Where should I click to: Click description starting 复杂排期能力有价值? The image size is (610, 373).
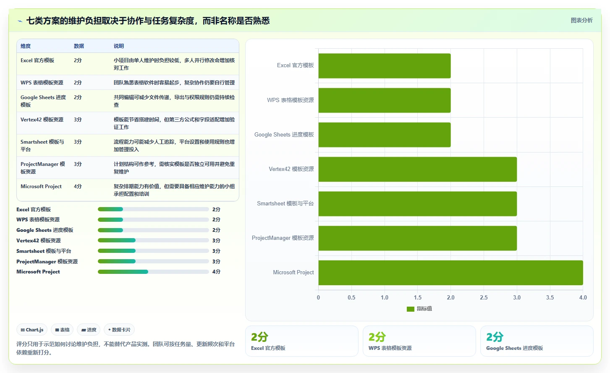pos(174,190)
